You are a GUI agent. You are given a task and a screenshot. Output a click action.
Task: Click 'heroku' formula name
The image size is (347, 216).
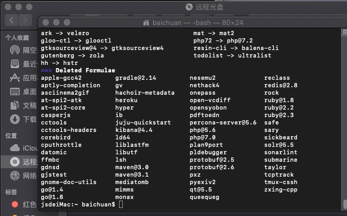pos(126,100)
